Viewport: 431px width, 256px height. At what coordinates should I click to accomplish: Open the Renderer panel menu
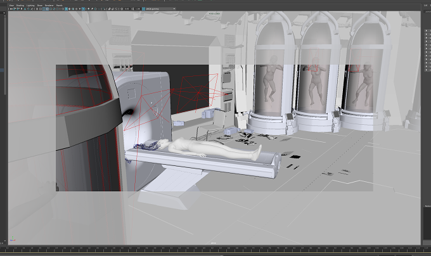coord(49,6)
